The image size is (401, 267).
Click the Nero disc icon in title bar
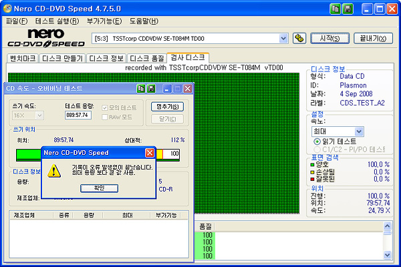coord(7,9)
